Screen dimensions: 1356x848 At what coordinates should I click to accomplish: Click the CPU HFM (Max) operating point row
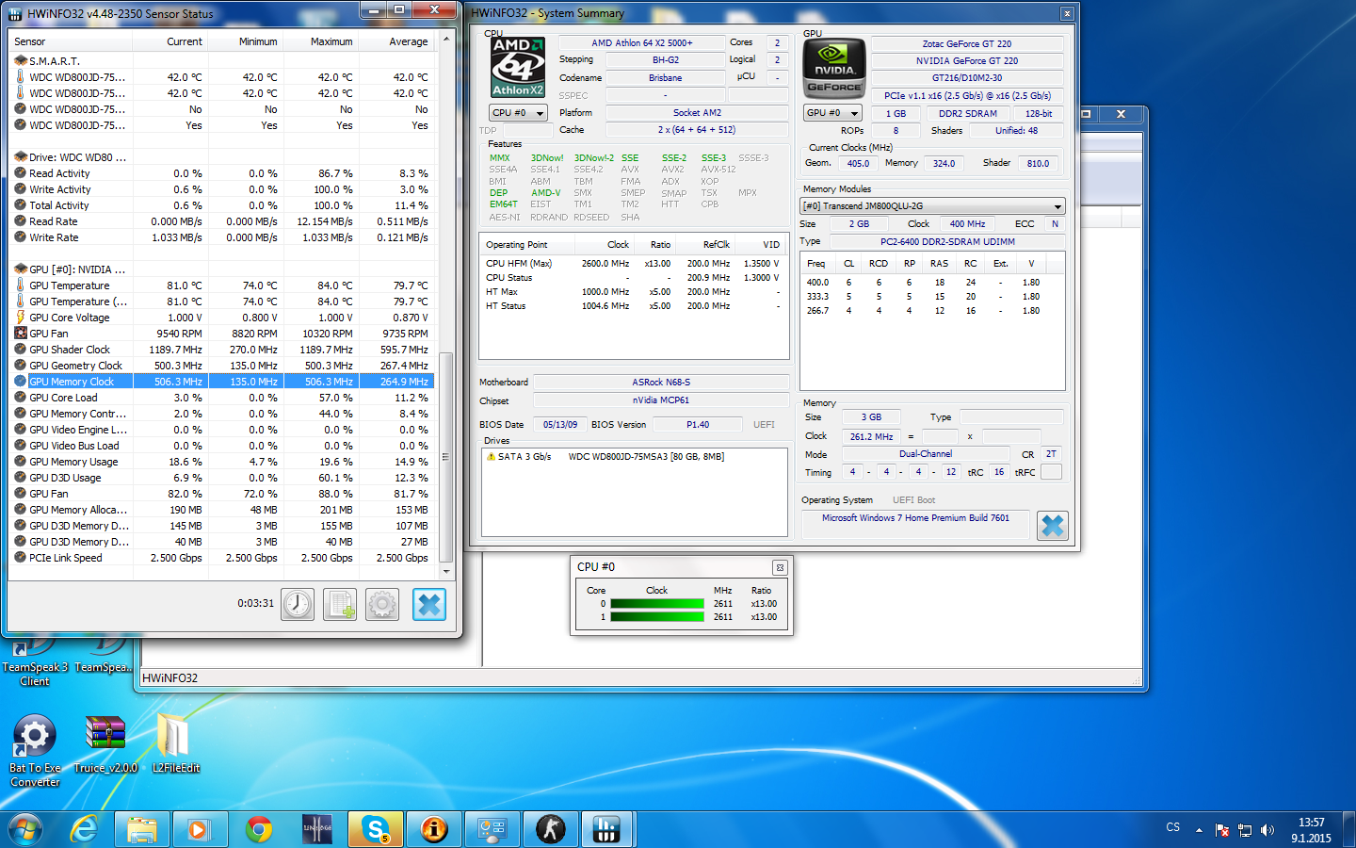633,264
